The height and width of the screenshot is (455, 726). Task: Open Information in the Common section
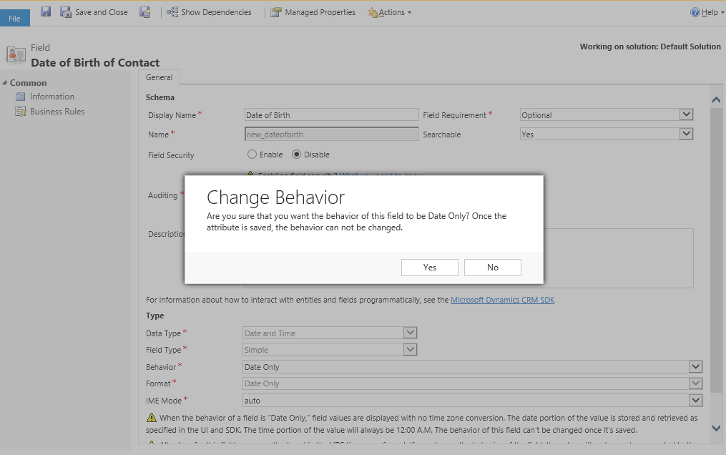[x=51, y=97]
